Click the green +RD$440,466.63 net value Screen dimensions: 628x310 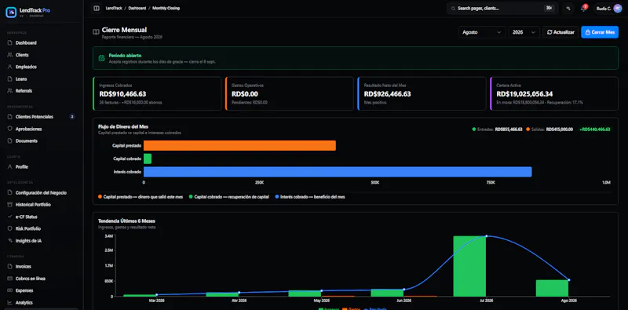[595, 129]
